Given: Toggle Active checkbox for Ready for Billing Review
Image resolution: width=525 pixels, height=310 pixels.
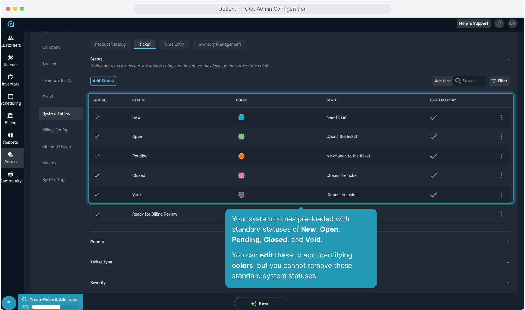Looking at the screenshot, I should point(97,214).
